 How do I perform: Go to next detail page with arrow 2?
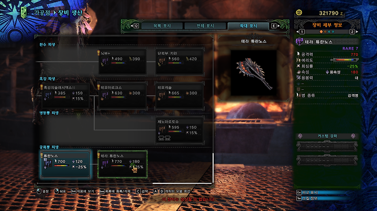click(x=353, y=32)
